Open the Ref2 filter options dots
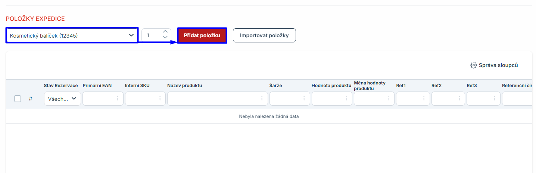Image resolution: width=536 pixels, height=173 pixels. pos(459,99)
